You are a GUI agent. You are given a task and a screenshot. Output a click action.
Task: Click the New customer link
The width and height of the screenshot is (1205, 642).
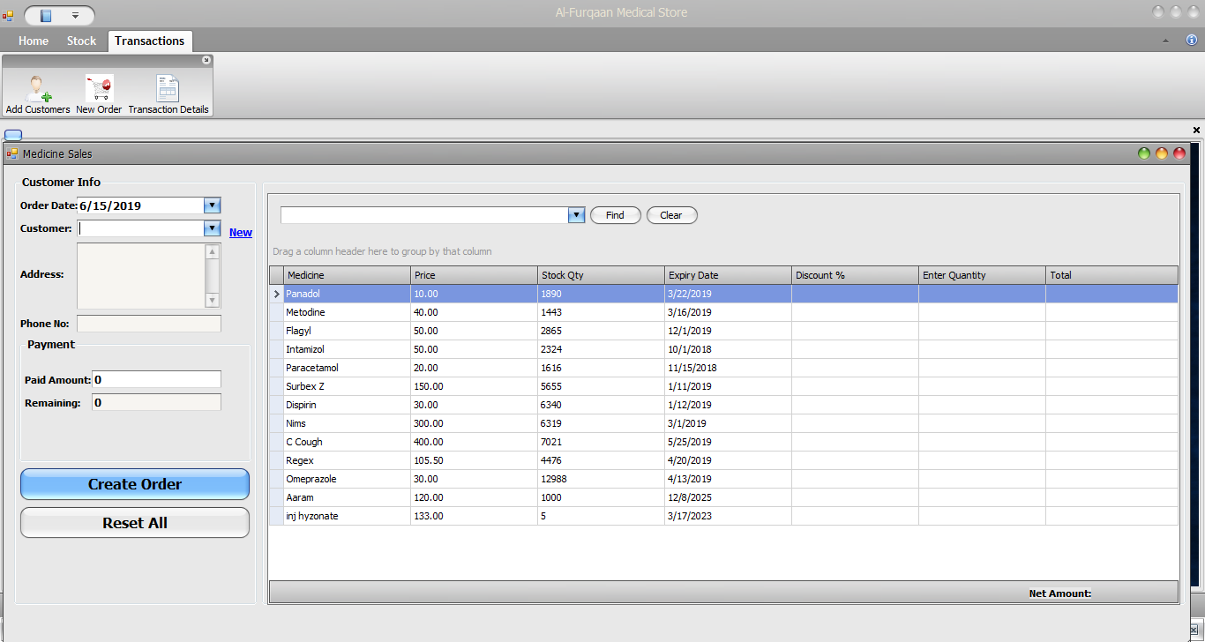coord(240,233)
